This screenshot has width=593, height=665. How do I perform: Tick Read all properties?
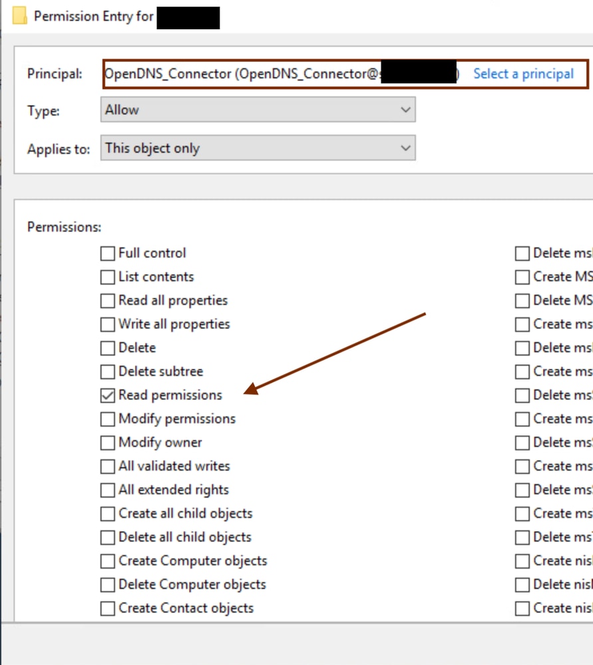pyautogui.click(x=108, y=301)
